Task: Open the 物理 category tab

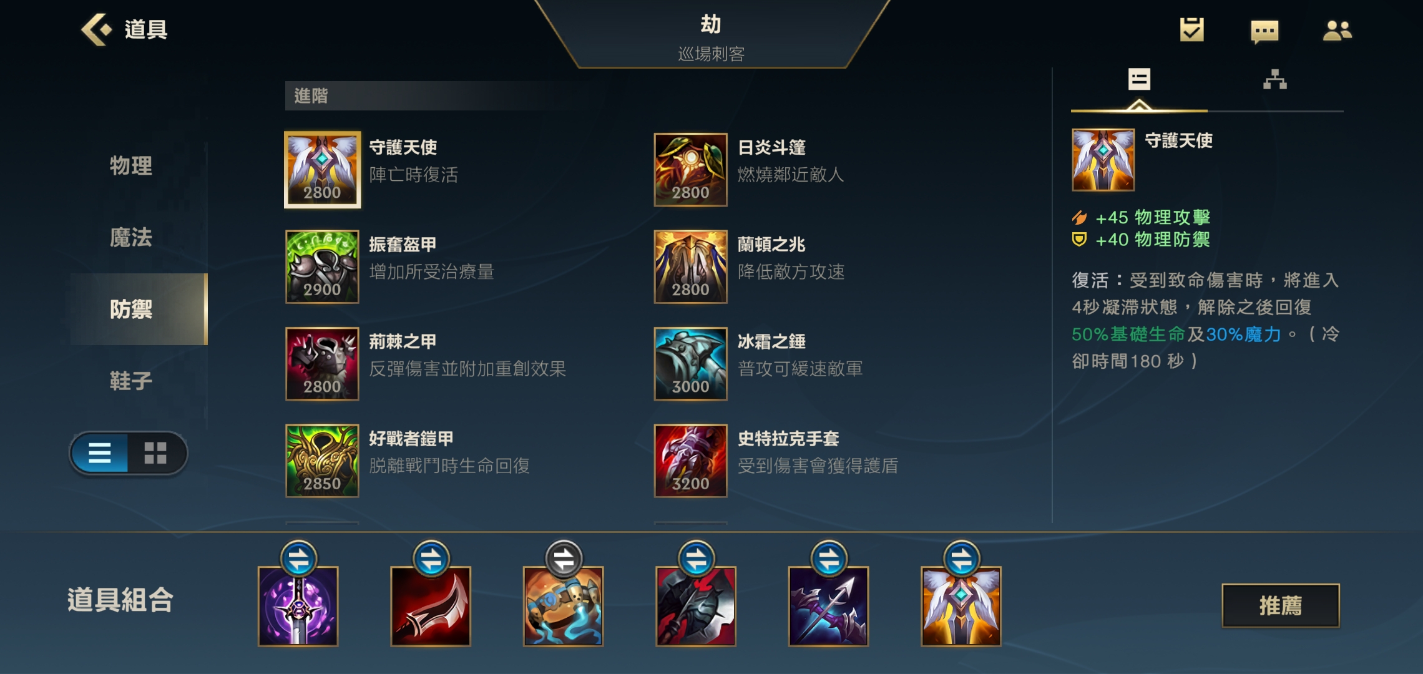Action: [x=131, y=165]
